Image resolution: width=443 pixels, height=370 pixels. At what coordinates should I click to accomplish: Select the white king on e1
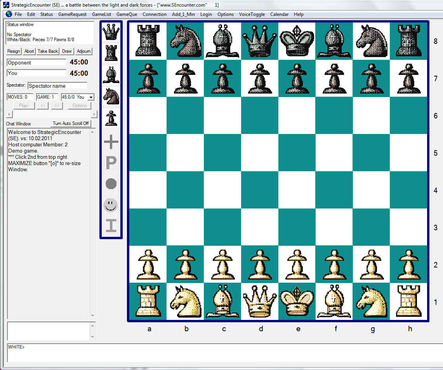click(x=297, y=301)
